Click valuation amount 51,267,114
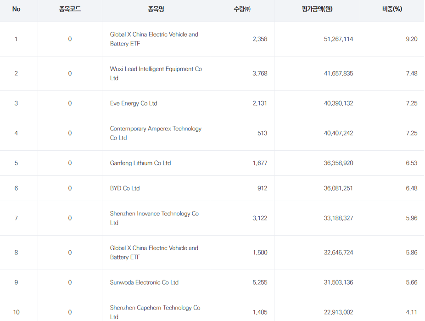Image resolution: width=425 pixels, height=321 pixels. click(339, 39)
